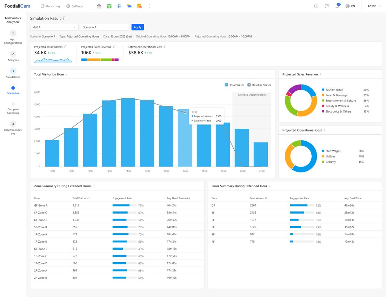The width and height of the screenshot is (386, 297).
Task: Select the 5F-Zone C row
Action: (x=117, y=212)
